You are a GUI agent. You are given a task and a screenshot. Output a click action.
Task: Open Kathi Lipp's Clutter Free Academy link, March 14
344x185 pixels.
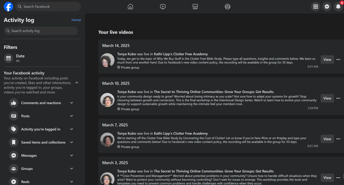click(x=181, y=54)
